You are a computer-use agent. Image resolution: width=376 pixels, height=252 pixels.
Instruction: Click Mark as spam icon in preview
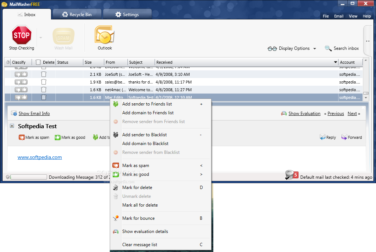pyautogui.click(x=22, y=137)
